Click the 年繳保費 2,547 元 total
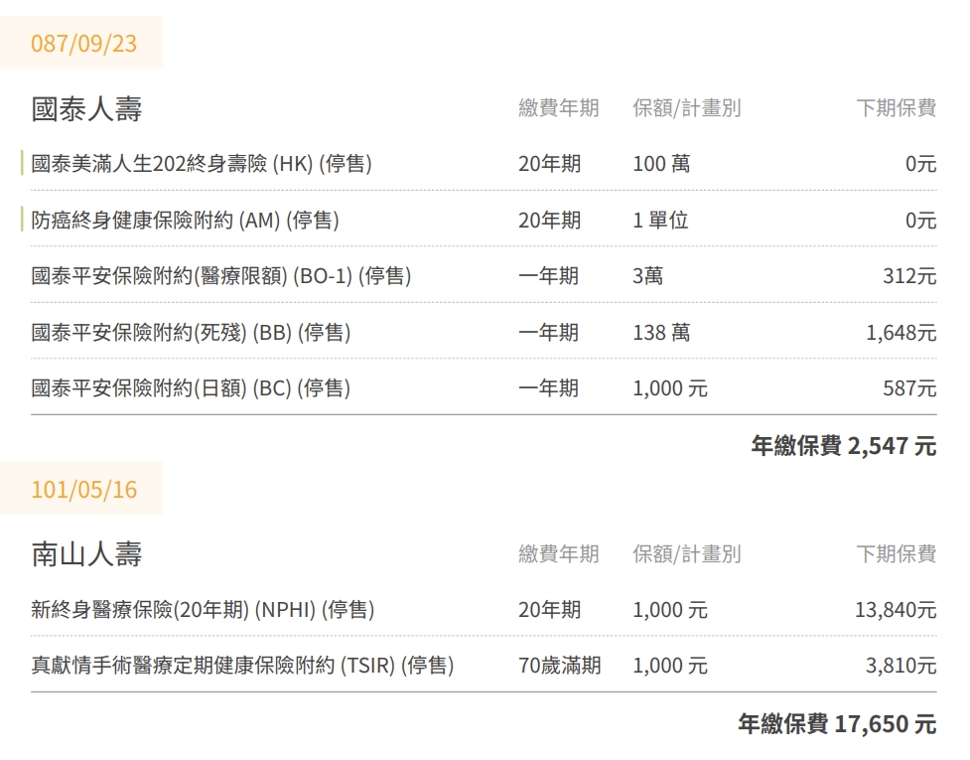 point(844,446)
